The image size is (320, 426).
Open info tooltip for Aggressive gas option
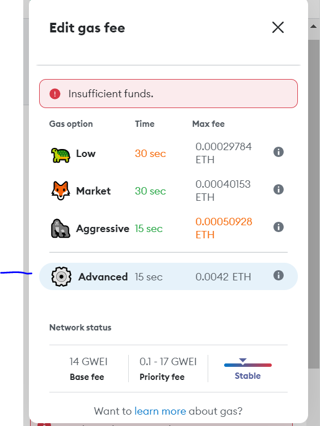click(x=278, y=227)
